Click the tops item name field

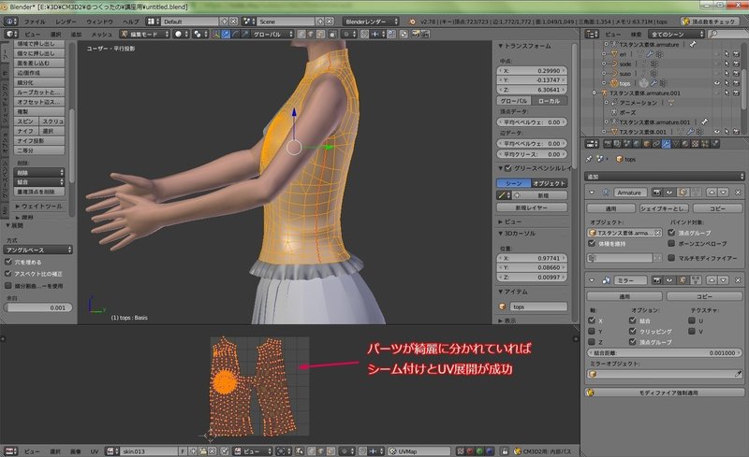point(538,307)
